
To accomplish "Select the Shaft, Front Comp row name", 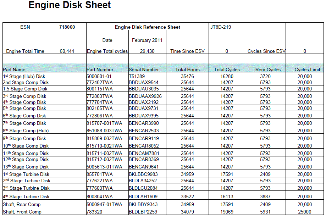I will (x=22, y=212).
